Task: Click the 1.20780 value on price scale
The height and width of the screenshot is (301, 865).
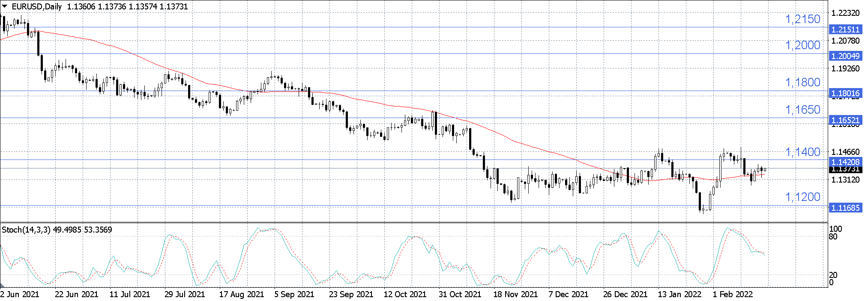Action: point(845,41)
